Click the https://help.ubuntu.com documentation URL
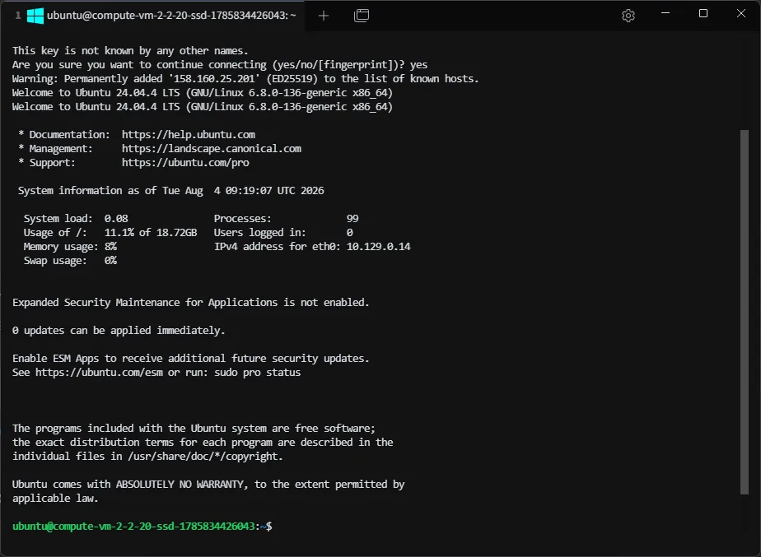The image size is (761, 557). coord(189,135)
